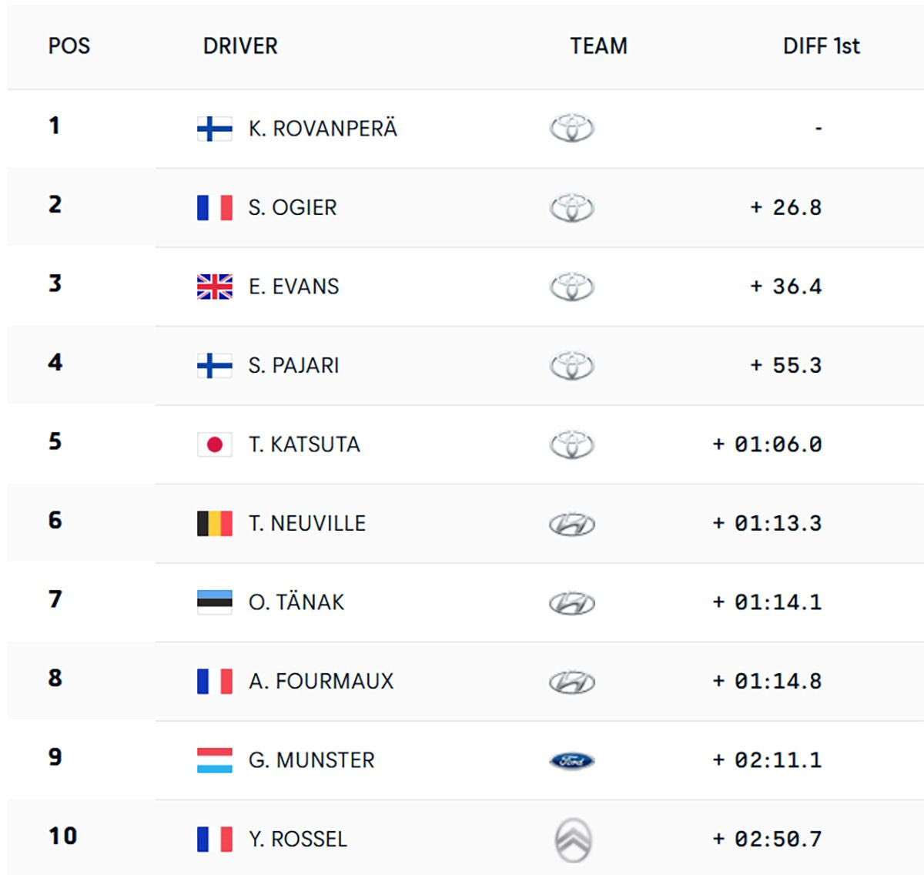This screenshot has height=875, width=924.
Task: Click the Hyundai logo beside T. Neuville
Action: pyautogui.click(x=571, y=525)
